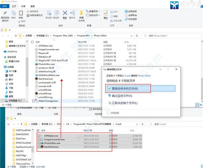Click the up arrow in the Photo Editor window
This screenshot has width=203, height=168.
(16, 36)
